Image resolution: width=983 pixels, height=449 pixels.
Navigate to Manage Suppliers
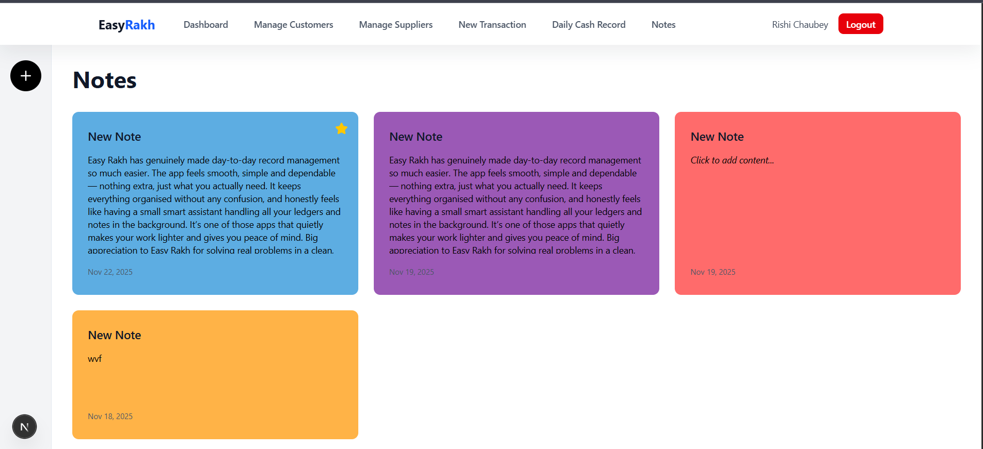pos(396,25)
